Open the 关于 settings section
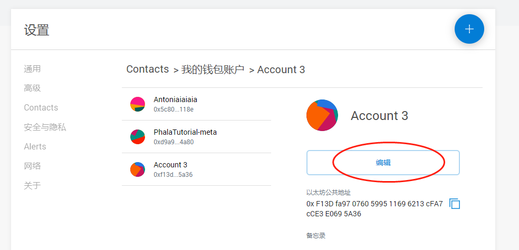The height and width of the screenshot is (250, 519). coord(32,186)
